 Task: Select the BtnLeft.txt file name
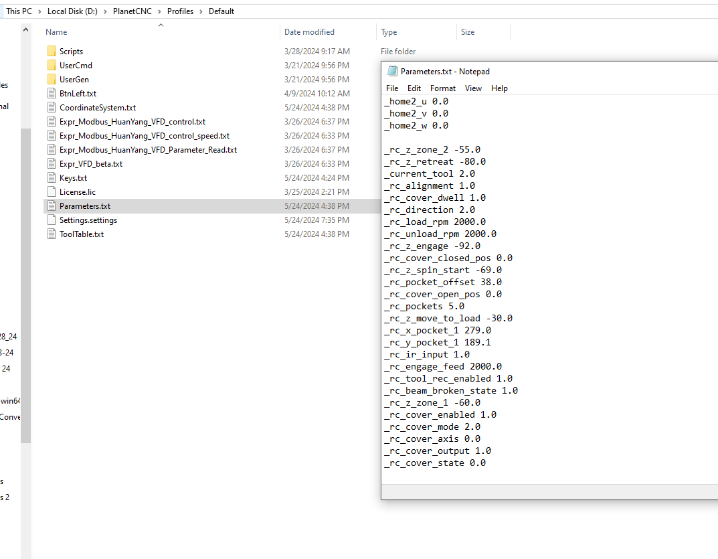[78, 94]
